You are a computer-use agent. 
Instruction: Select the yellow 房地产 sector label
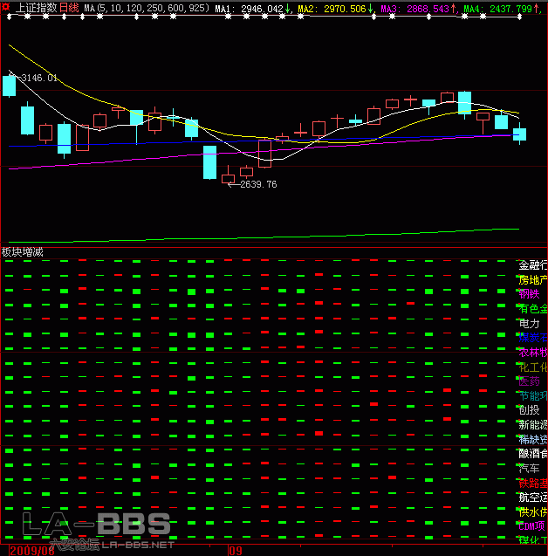[532, 280]
